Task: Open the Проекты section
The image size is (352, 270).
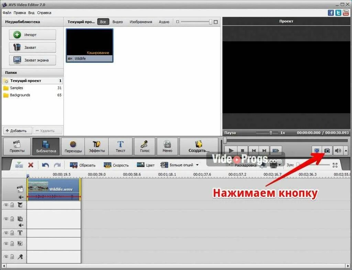Action: pos(17,146)
